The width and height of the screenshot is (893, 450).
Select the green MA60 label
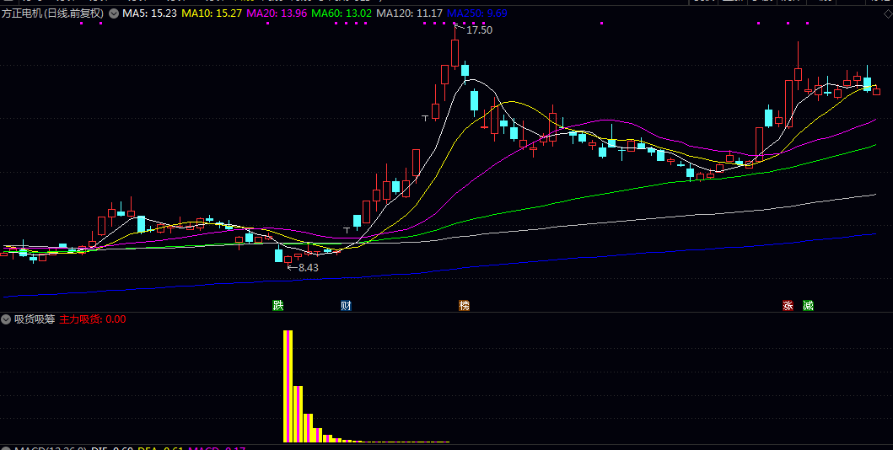pos(342,13)
